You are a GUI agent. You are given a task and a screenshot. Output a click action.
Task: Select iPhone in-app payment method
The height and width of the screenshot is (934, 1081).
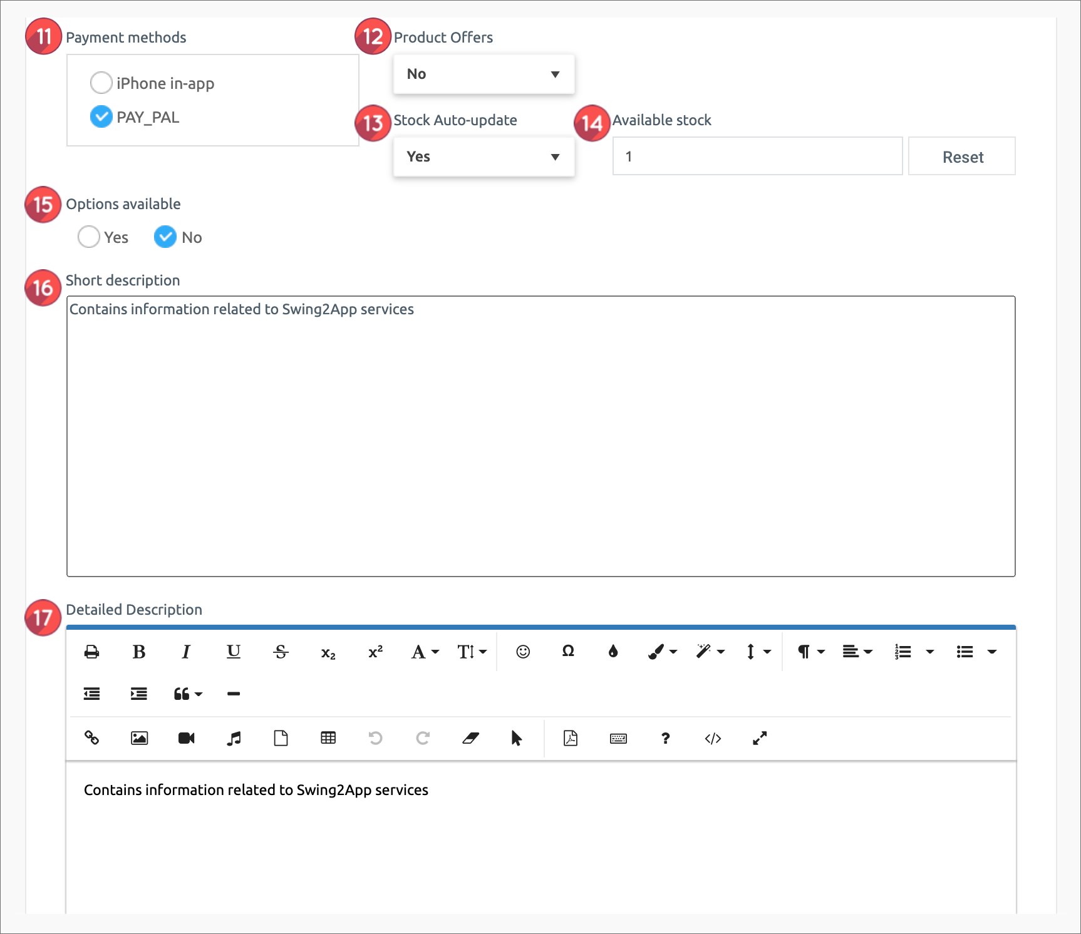point(101,83)
